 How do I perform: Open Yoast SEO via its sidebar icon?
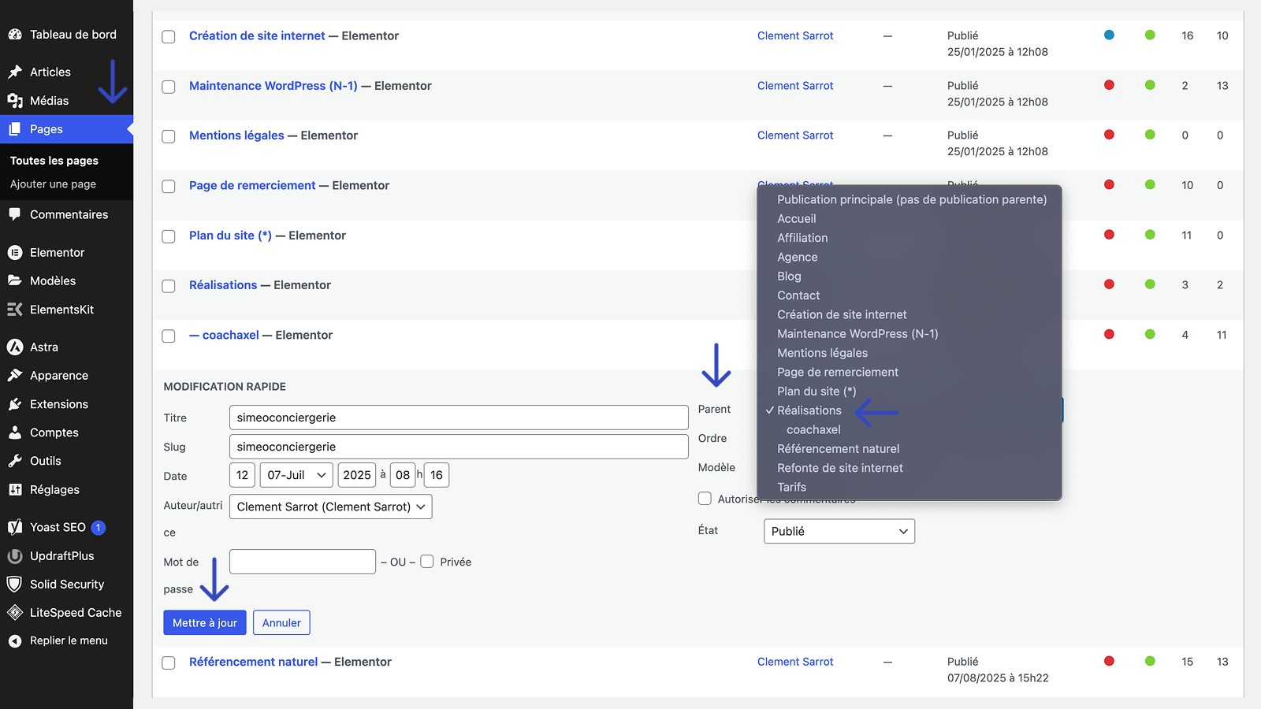coord(15,527)
